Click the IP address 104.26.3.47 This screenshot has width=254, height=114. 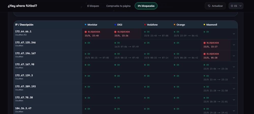pos(23,108)
